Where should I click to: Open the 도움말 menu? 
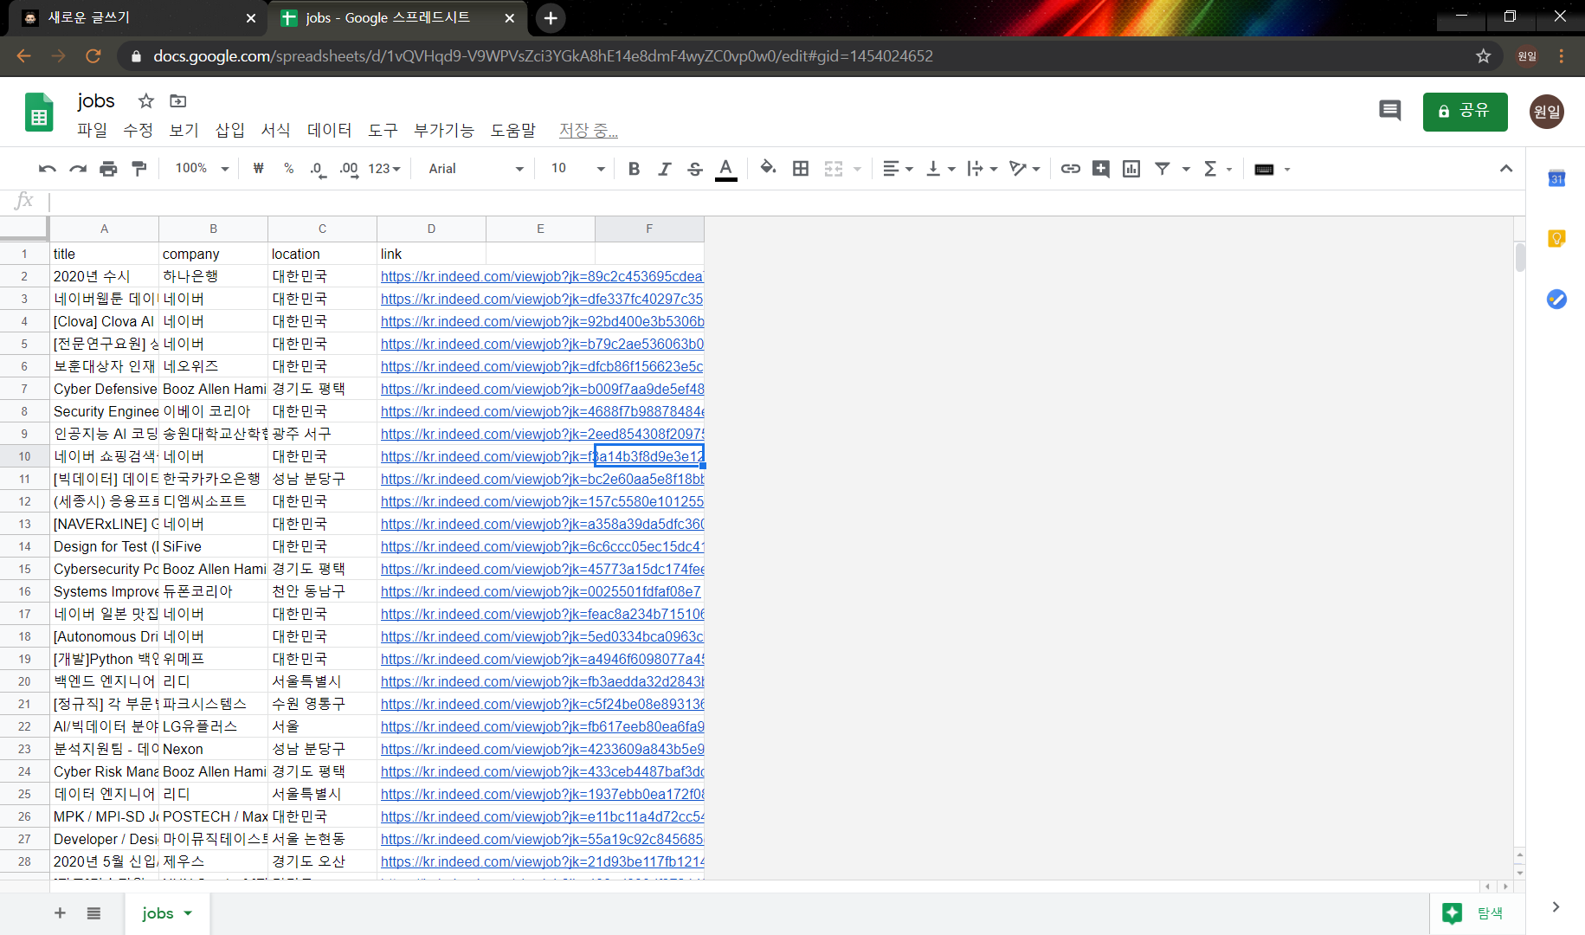coord(513,130)
